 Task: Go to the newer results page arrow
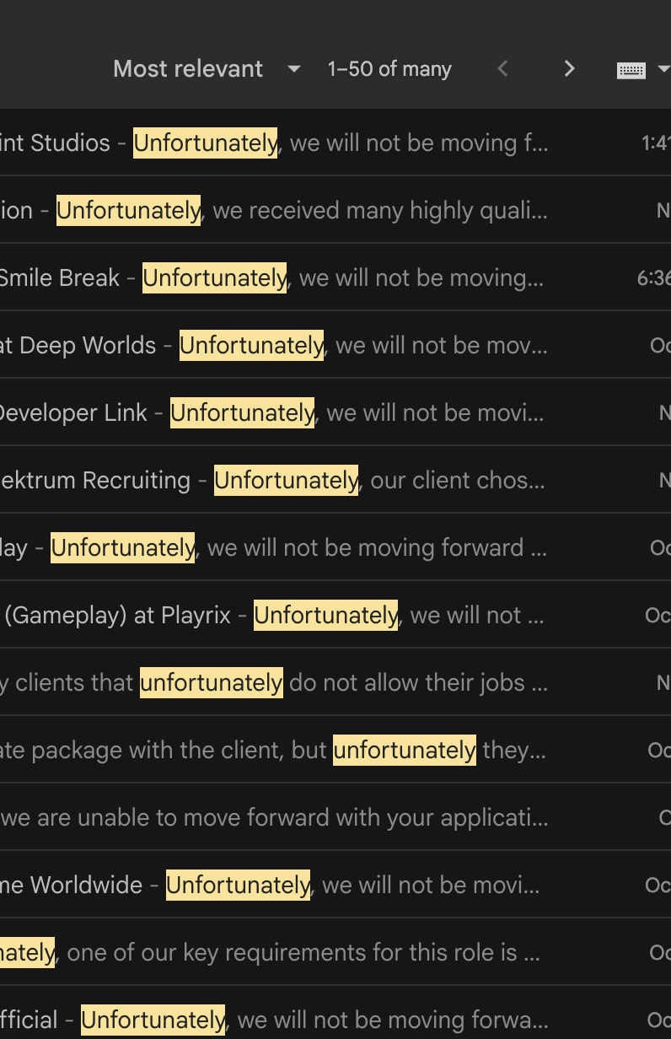tap(503, 69)
